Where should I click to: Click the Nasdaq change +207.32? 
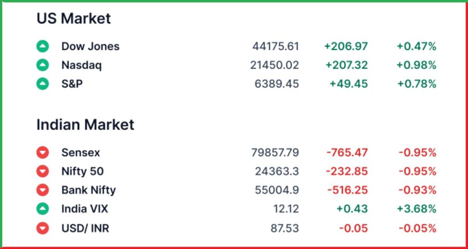point(346,65)
